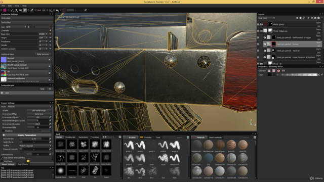Open the Help menu

pos(24,6)
